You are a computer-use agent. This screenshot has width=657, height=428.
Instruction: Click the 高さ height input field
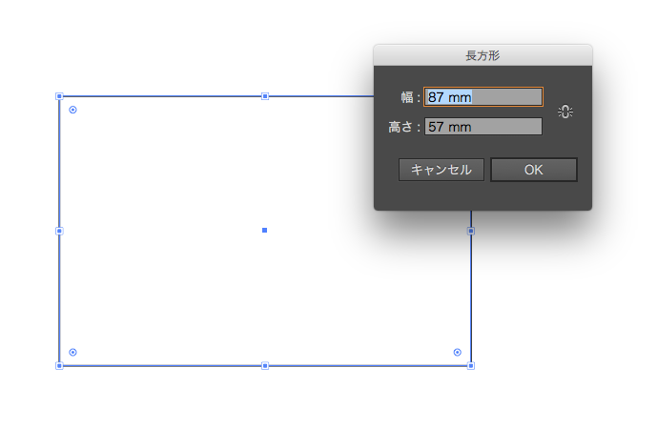[483, 127]
